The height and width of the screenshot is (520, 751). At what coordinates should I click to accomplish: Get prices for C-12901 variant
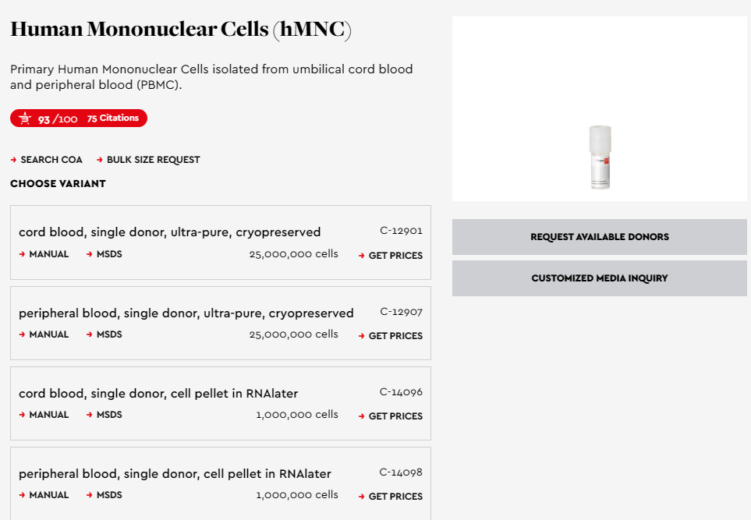pos(391,256)
